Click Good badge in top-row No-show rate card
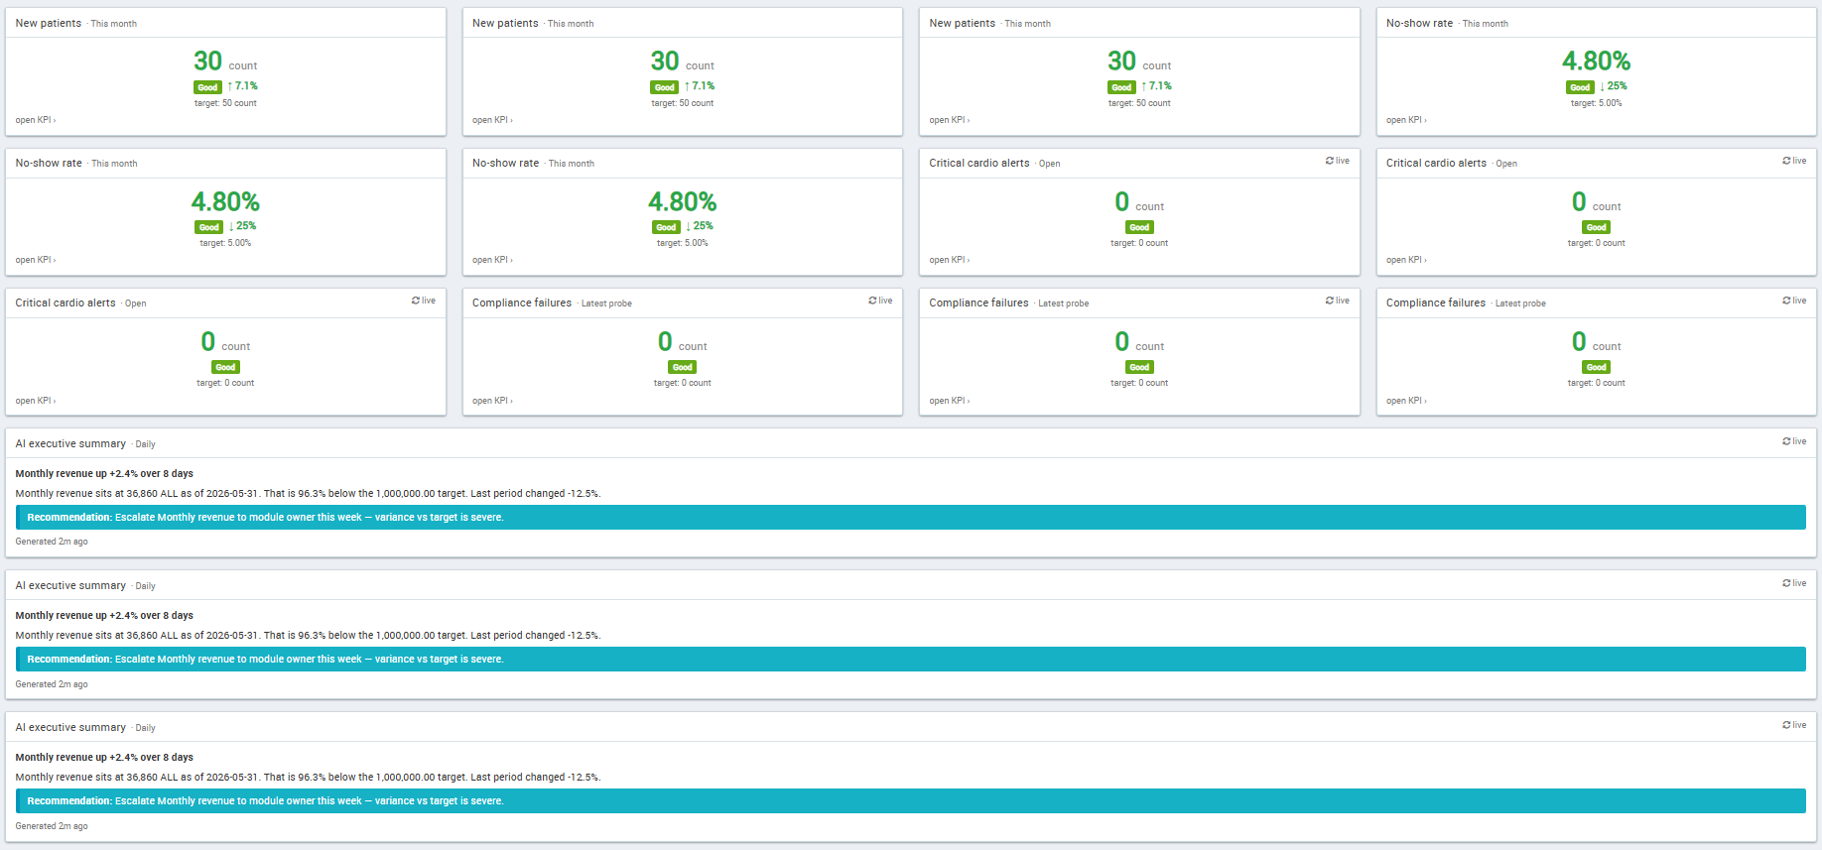 [1580, 87]
